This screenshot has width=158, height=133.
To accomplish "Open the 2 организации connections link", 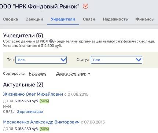I will 30,112.
